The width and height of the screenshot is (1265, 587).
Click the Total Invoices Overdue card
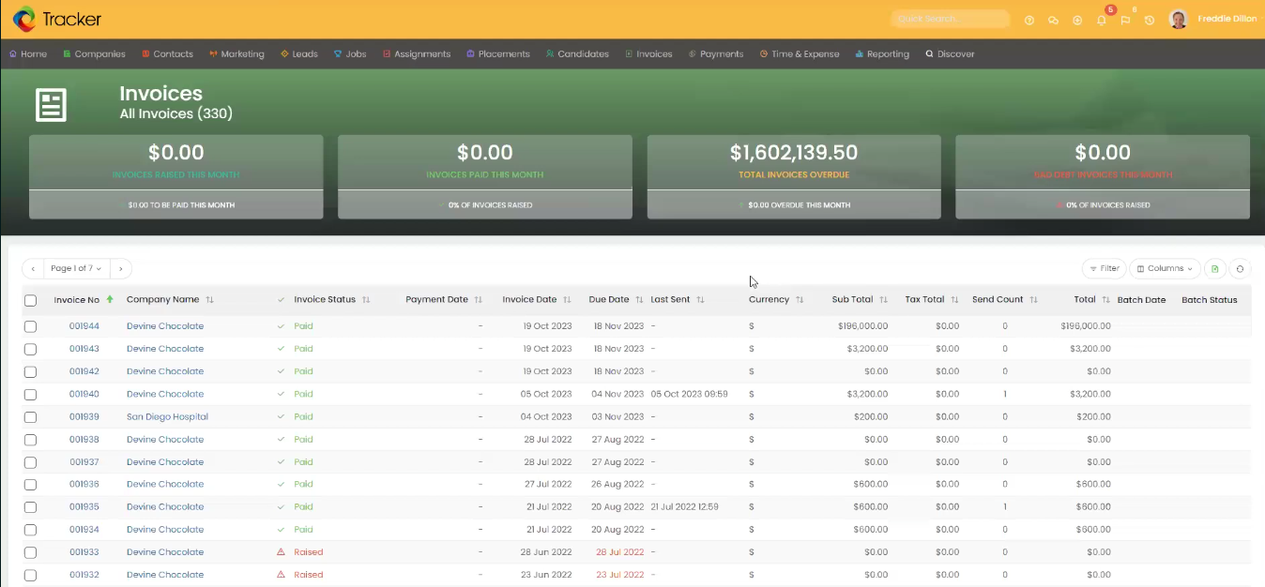tap(794, 177)
